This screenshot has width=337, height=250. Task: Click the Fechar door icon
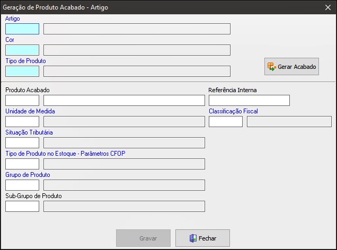pos(193,238)
